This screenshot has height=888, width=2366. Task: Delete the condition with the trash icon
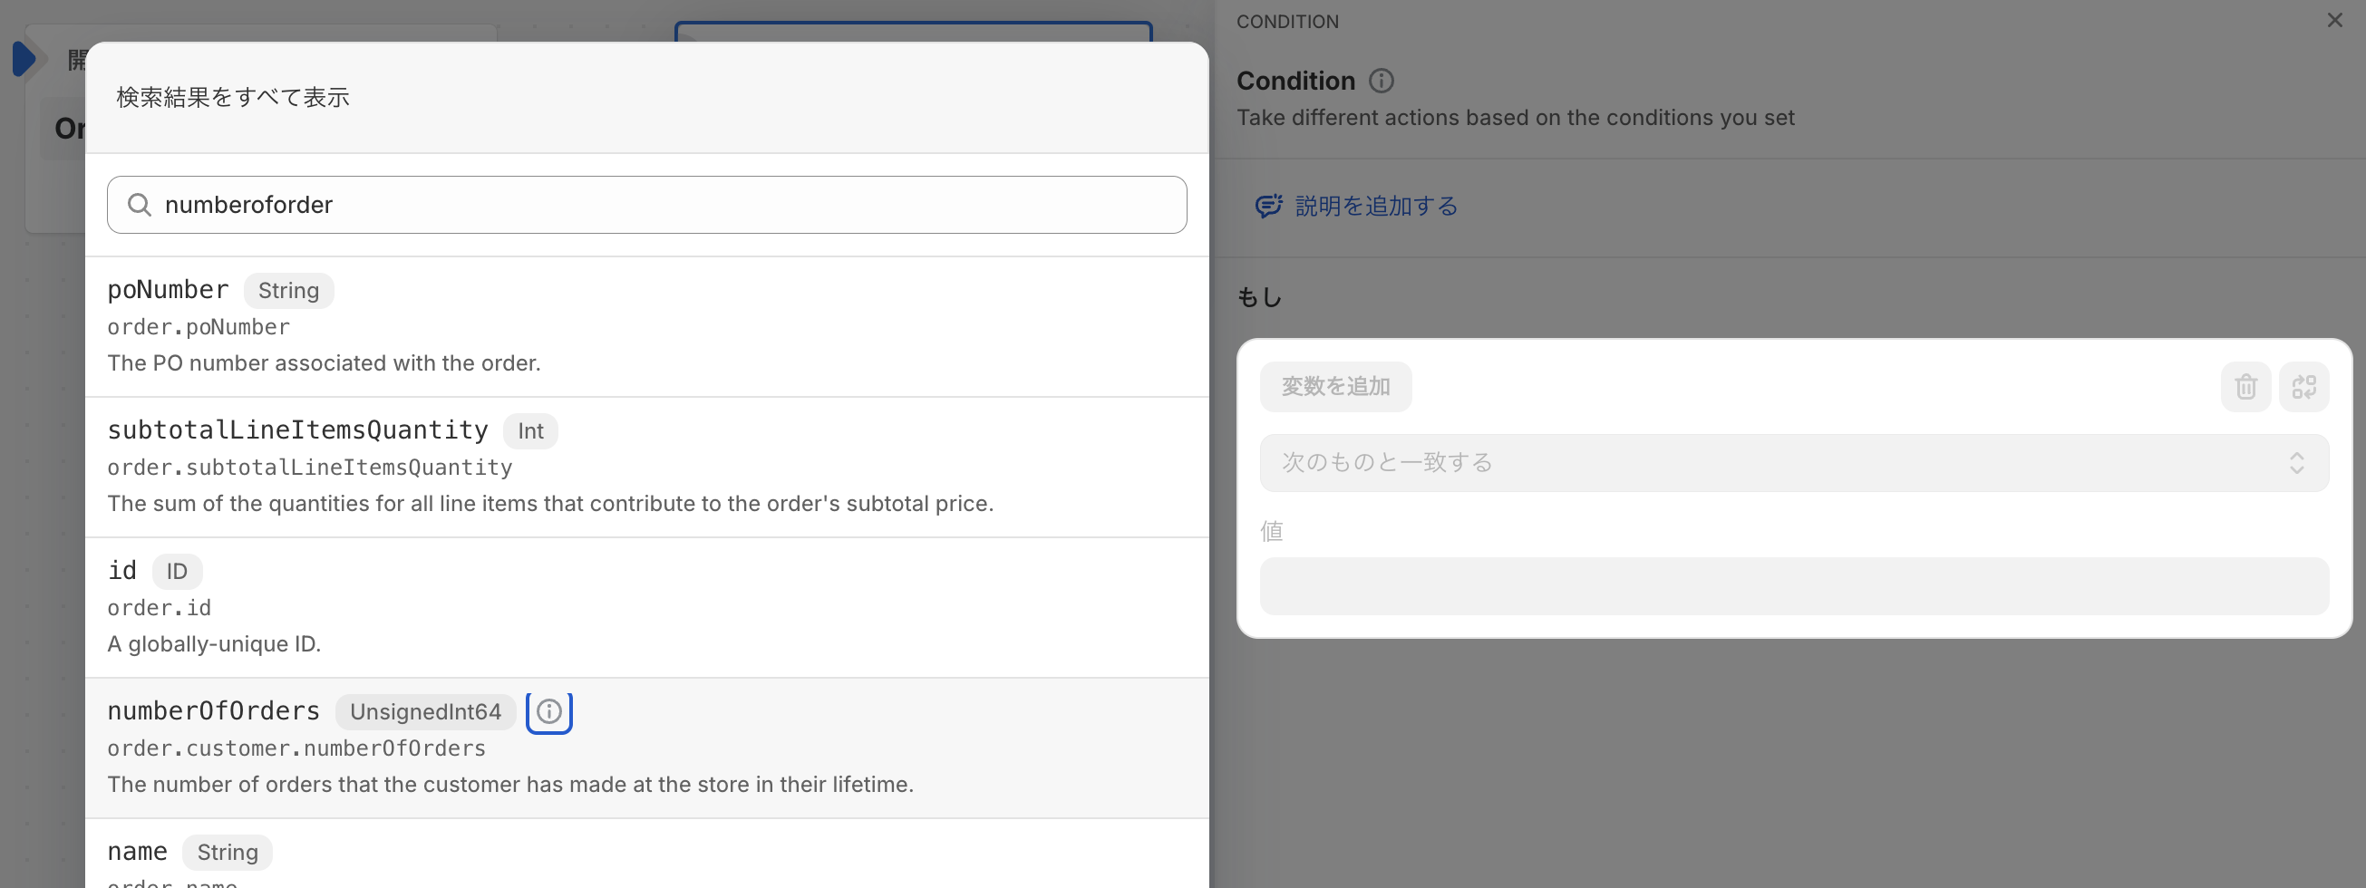(x=2245, y=387)
